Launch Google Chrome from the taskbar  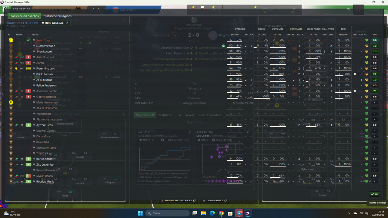[x=221, y=213]
